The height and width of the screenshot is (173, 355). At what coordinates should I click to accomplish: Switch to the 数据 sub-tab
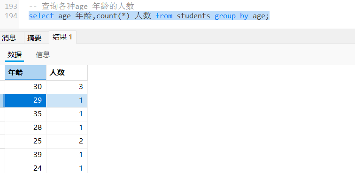click(x=15, y=55)
